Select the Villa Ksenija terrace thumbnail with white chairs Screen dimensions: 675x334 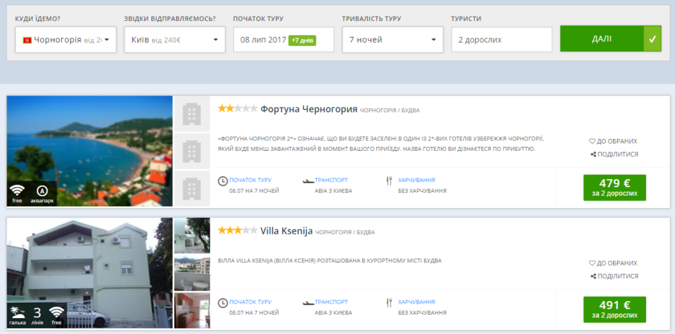point(192,273)
